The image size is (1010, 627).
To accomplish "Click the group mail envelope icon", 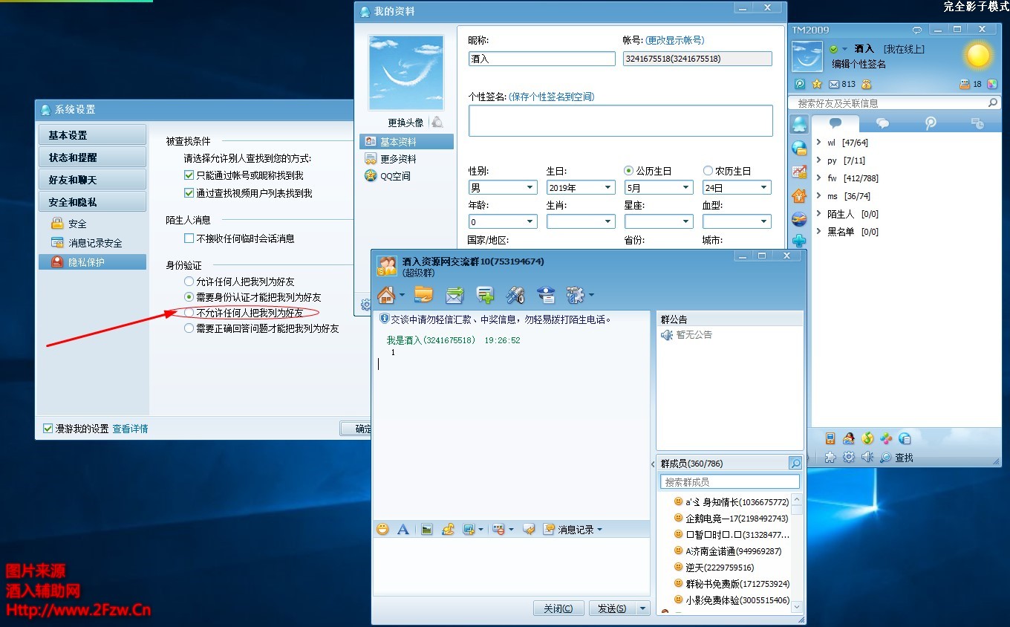I will 454,295.
